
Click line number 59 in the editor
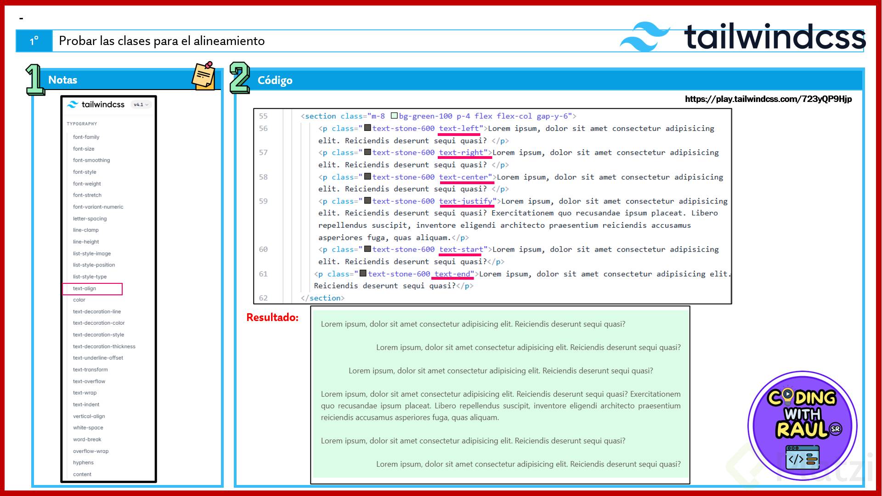(x=263, y=201)
